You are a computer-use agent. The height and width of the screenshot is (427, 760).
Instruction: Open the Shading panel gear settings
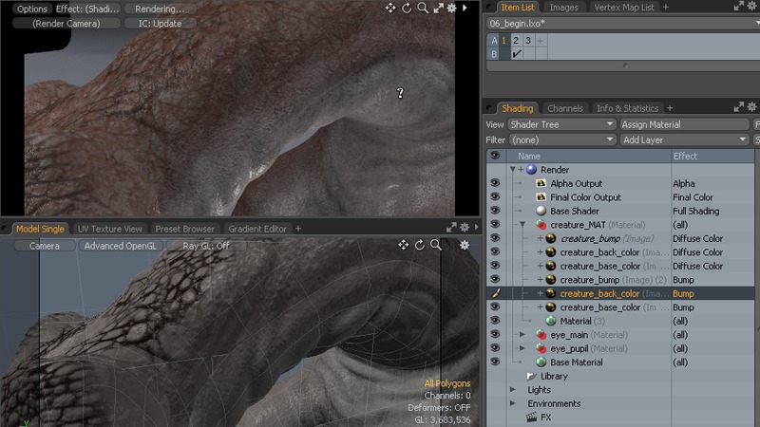[x=751, y=106]
